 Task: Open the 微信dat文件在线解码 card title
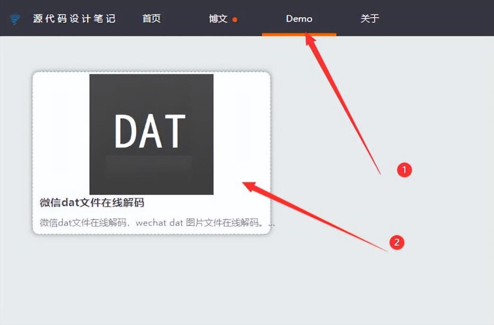point(92,203)
